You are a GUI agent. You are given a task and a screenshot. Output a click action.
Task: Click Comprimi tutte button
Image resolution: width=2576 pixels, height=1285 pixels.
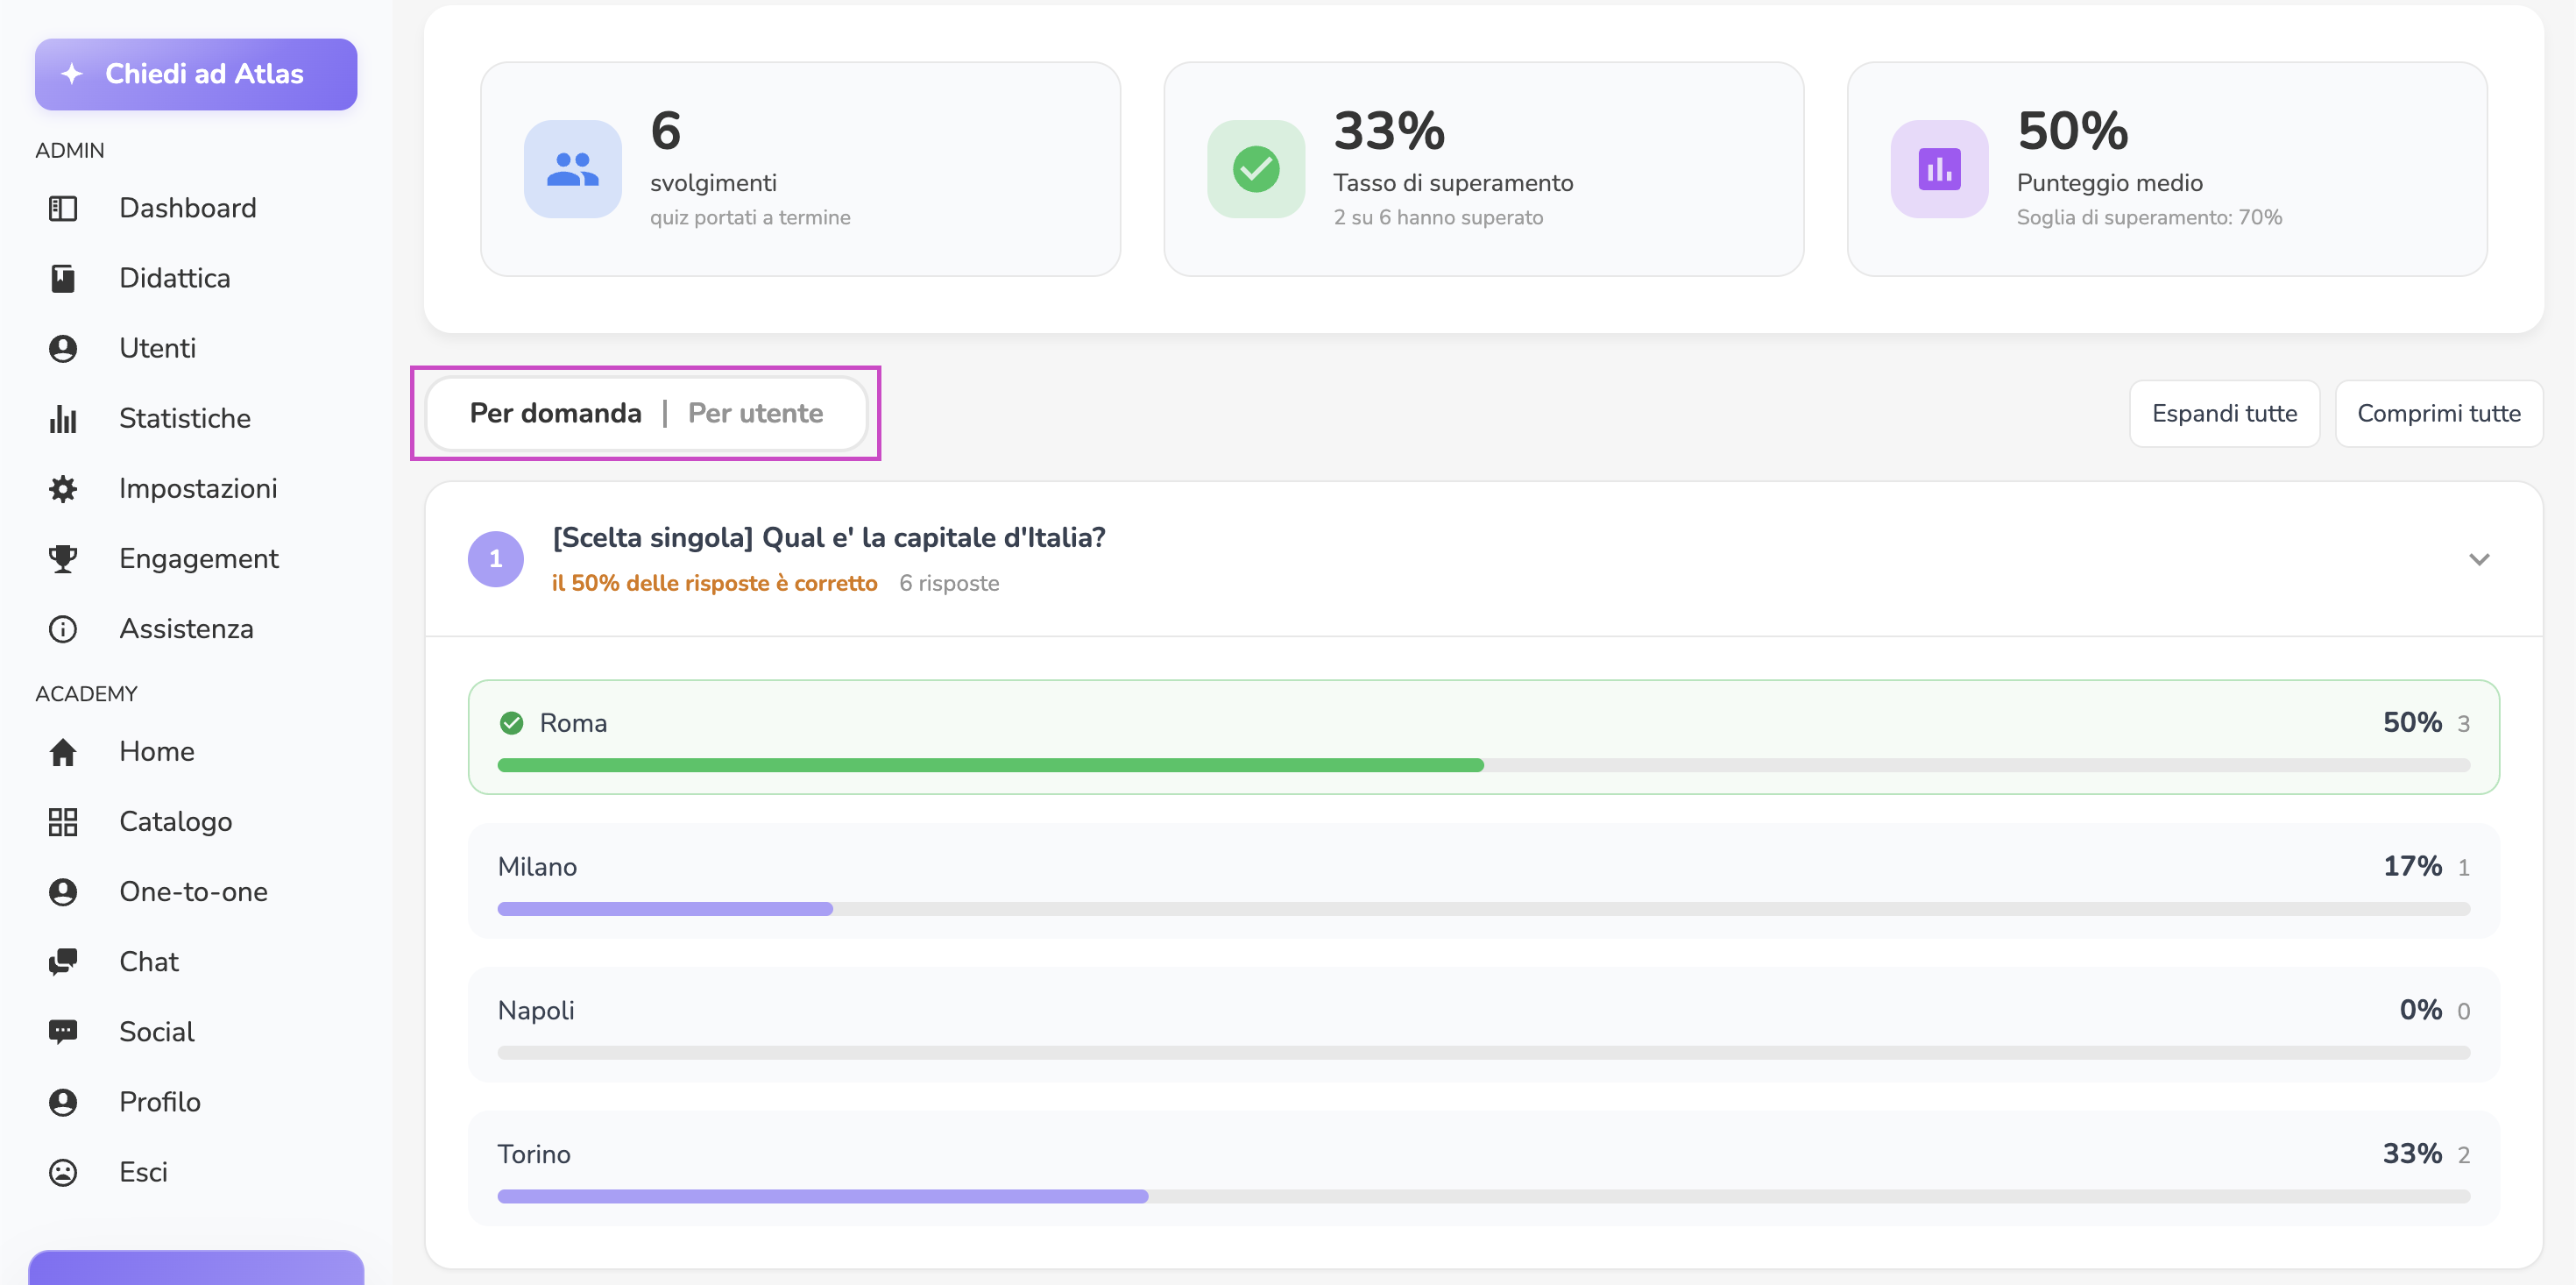pos(2438,414)
